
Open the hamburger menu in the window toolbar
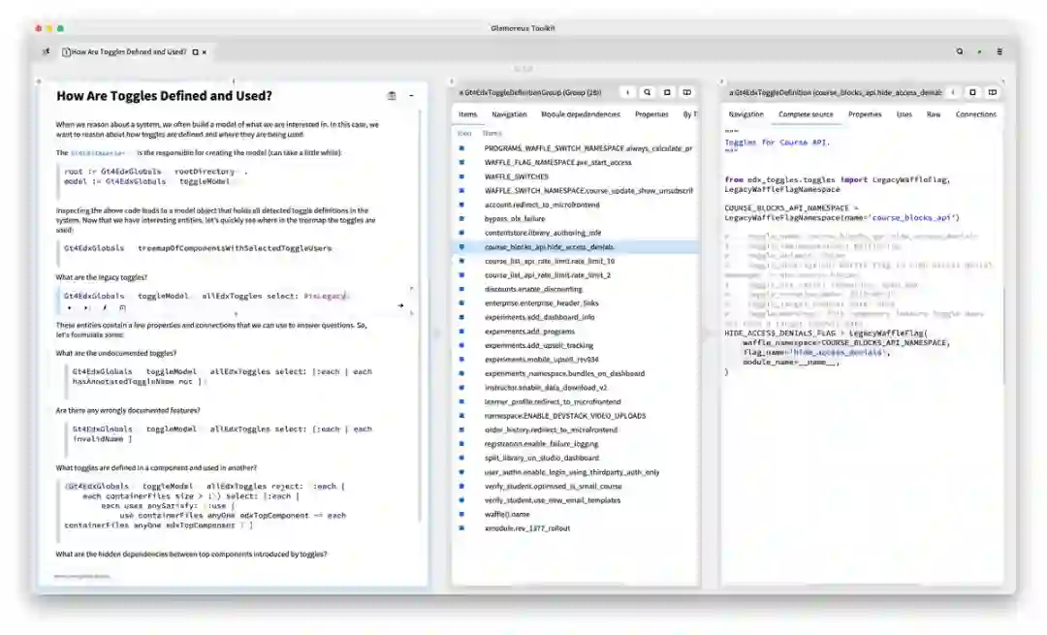[x=999, y=51]
